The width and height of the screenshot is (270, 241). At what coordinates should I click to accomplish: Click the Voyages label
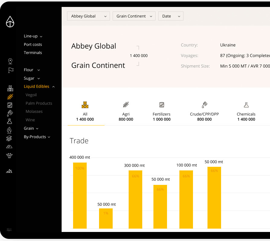point(189,55)
